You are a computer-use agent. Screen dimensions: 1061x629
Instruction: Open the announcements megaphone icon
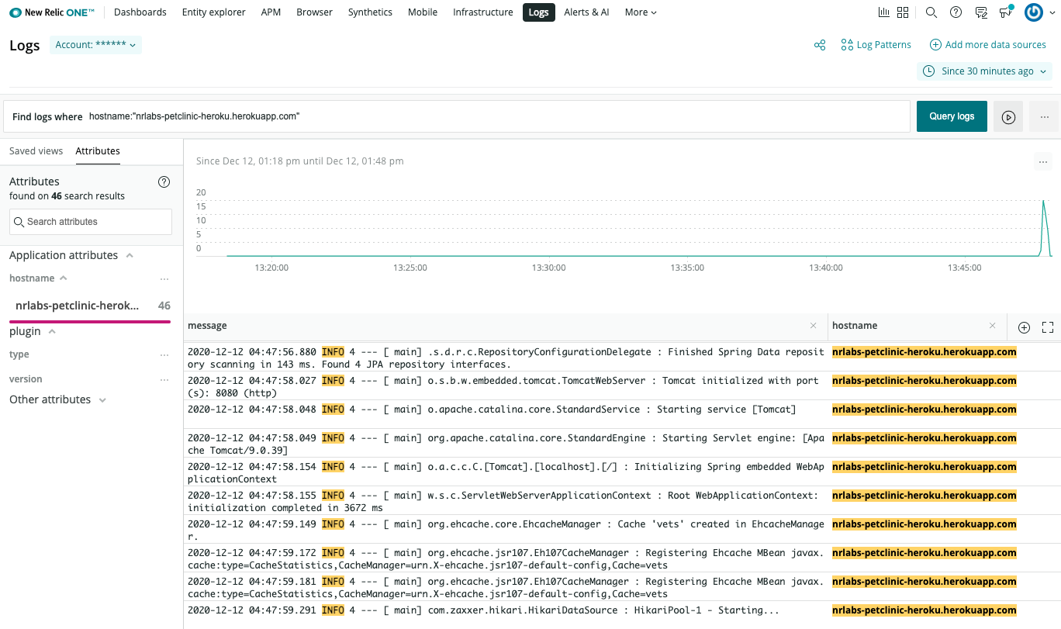[1006, 12]
